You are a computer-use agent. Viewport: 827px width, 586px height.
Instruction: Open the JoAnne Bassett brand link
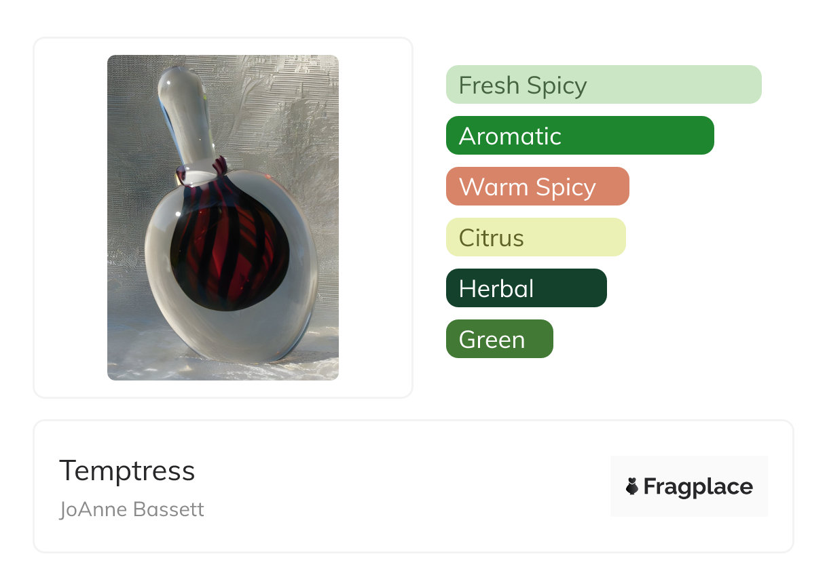pos(132,509)
